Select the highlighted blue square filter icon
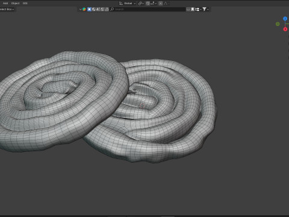289x217 pixels. tap(89, 9)
